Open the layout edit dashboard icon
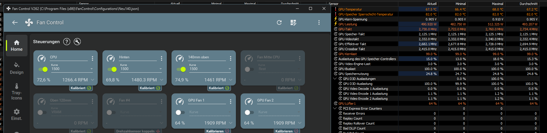 pos(293,22)
